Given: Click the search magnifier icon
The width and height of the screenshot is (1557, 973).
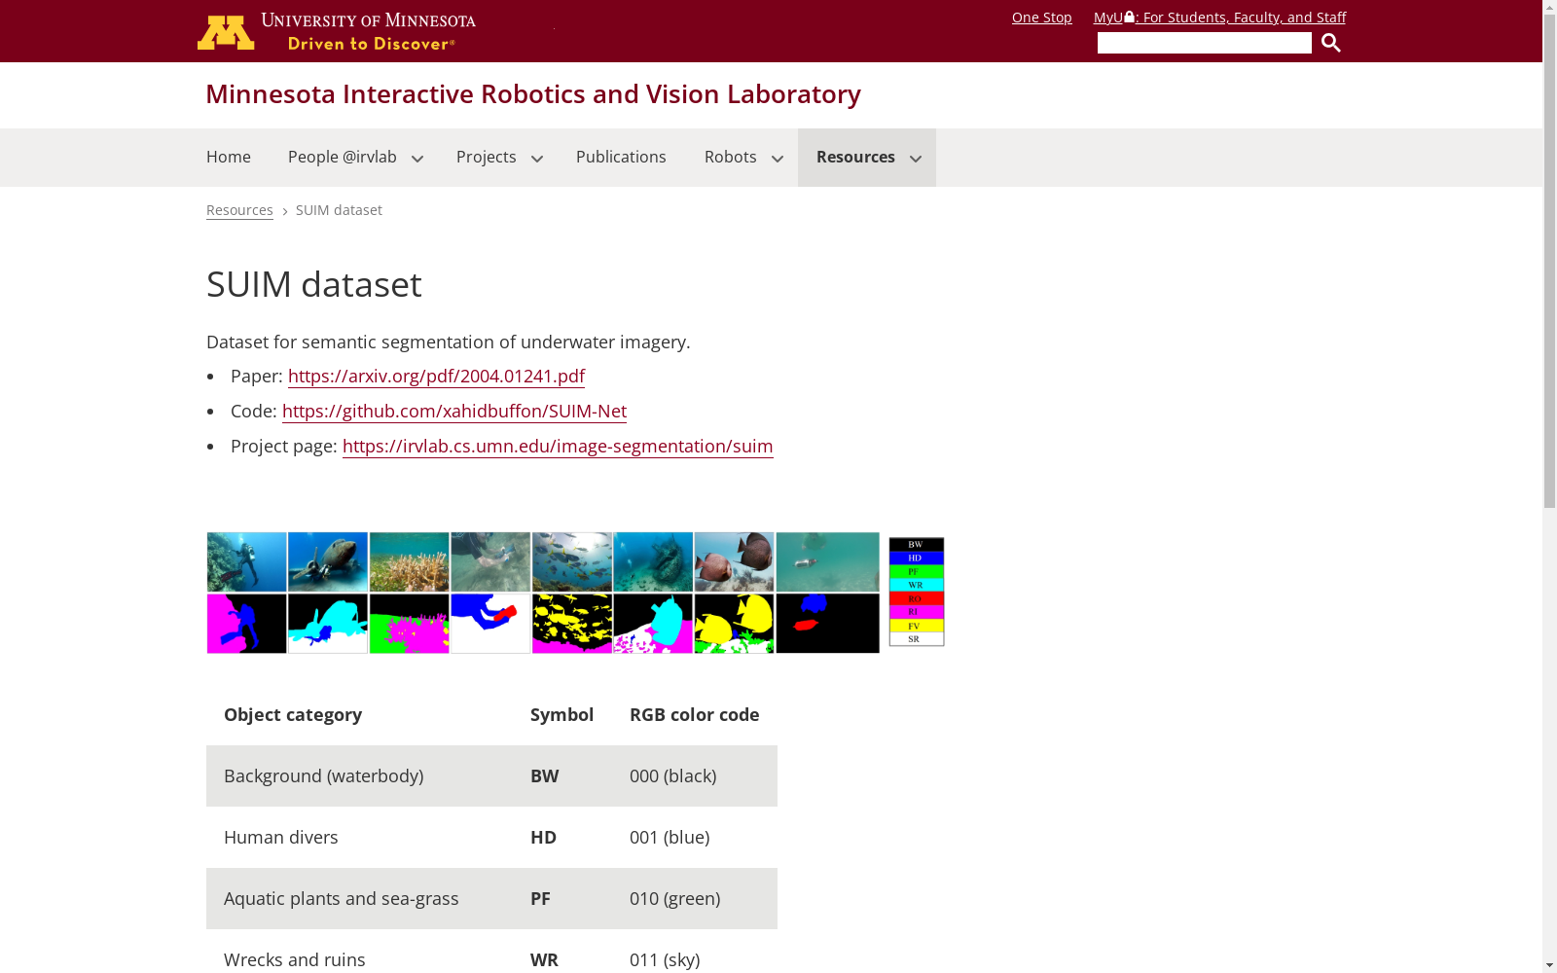Looking at the screenshot, I should (x=1330, y=43).
